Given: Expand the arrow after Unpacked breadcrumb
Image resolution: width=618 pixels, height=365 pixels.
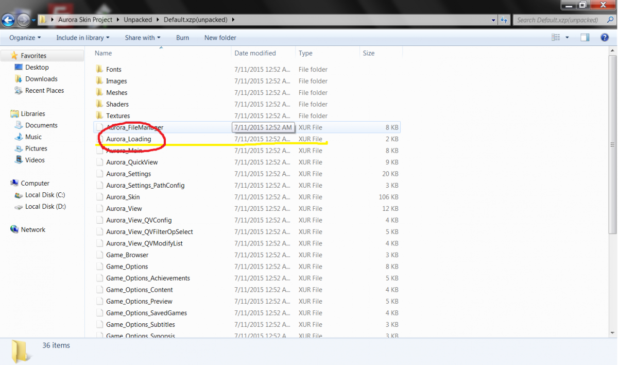Looking at the screenshot, I should tap(158, 20).
